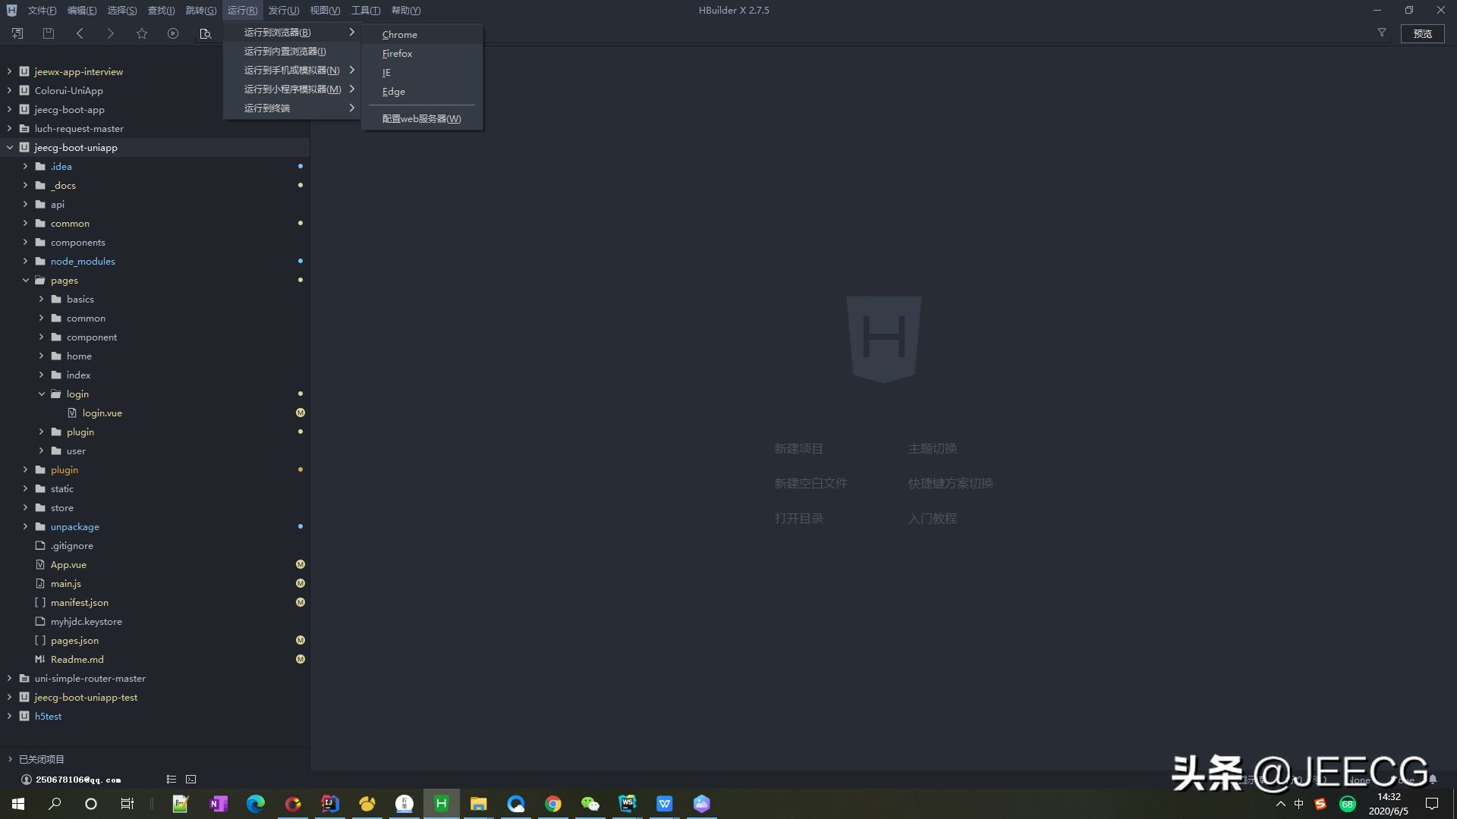Image resolution: width=1457 pixels, height=819 pixels.
Task: Click the save file toolbar icon
Action: coord(49,33)
